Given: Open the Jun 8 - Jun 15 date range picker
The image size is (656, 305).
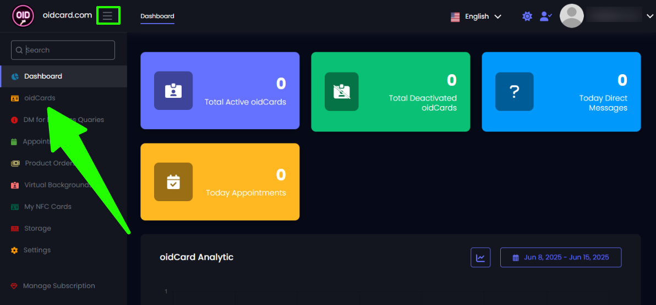Looking at the screenshot, I should (561, 257).
